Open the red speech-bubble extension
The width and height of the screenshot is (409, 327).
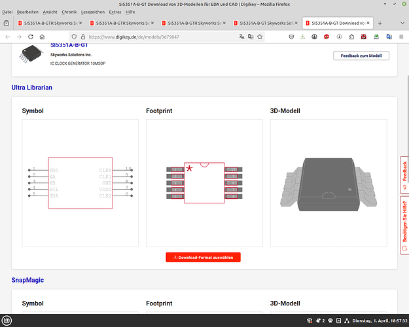click(327, 37)
